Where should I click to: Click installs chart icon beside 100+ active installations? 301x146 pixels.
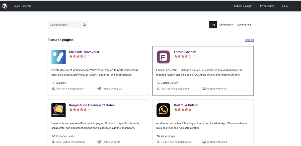pos(158,89)
